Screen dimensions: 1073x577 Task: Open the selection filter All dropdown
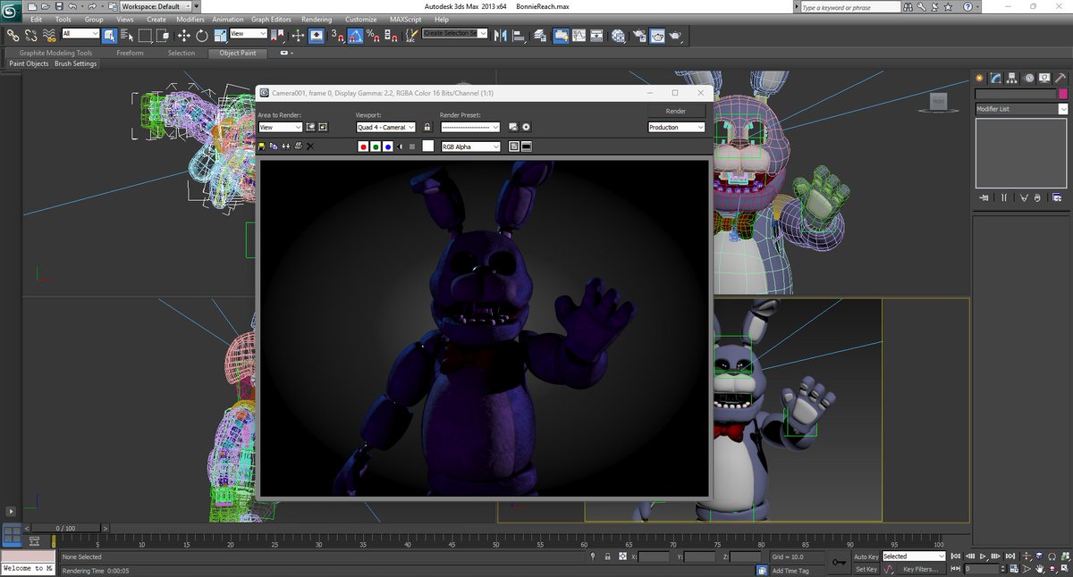point(80,34)
